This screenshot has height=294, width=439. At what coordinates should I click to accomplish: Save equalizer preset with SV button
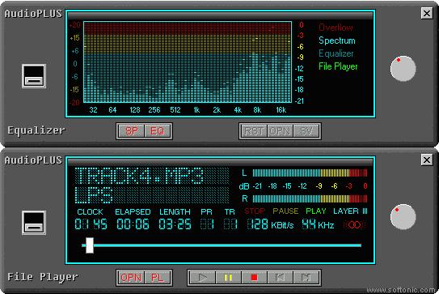click(306, 131)
